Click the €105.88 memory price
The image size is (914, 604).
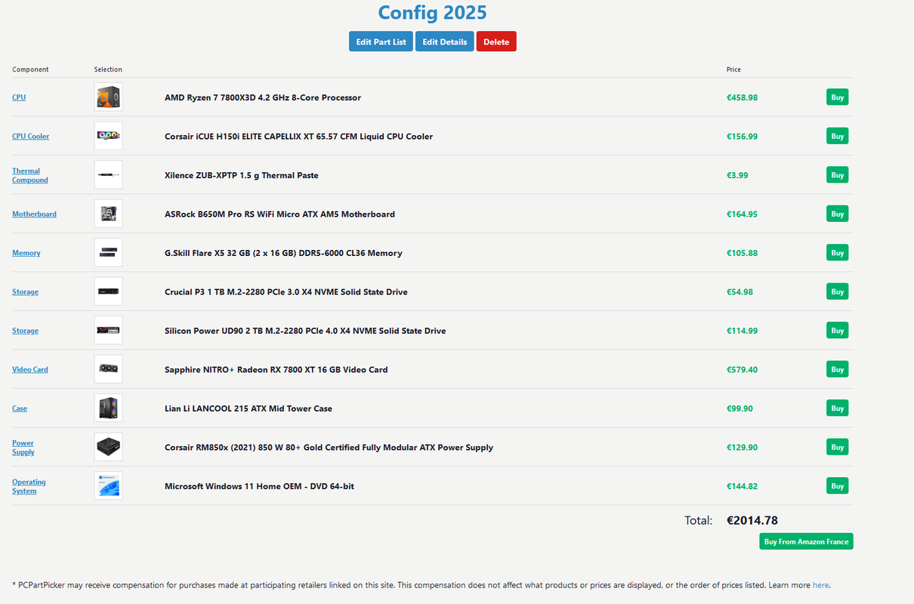[743, 253]
